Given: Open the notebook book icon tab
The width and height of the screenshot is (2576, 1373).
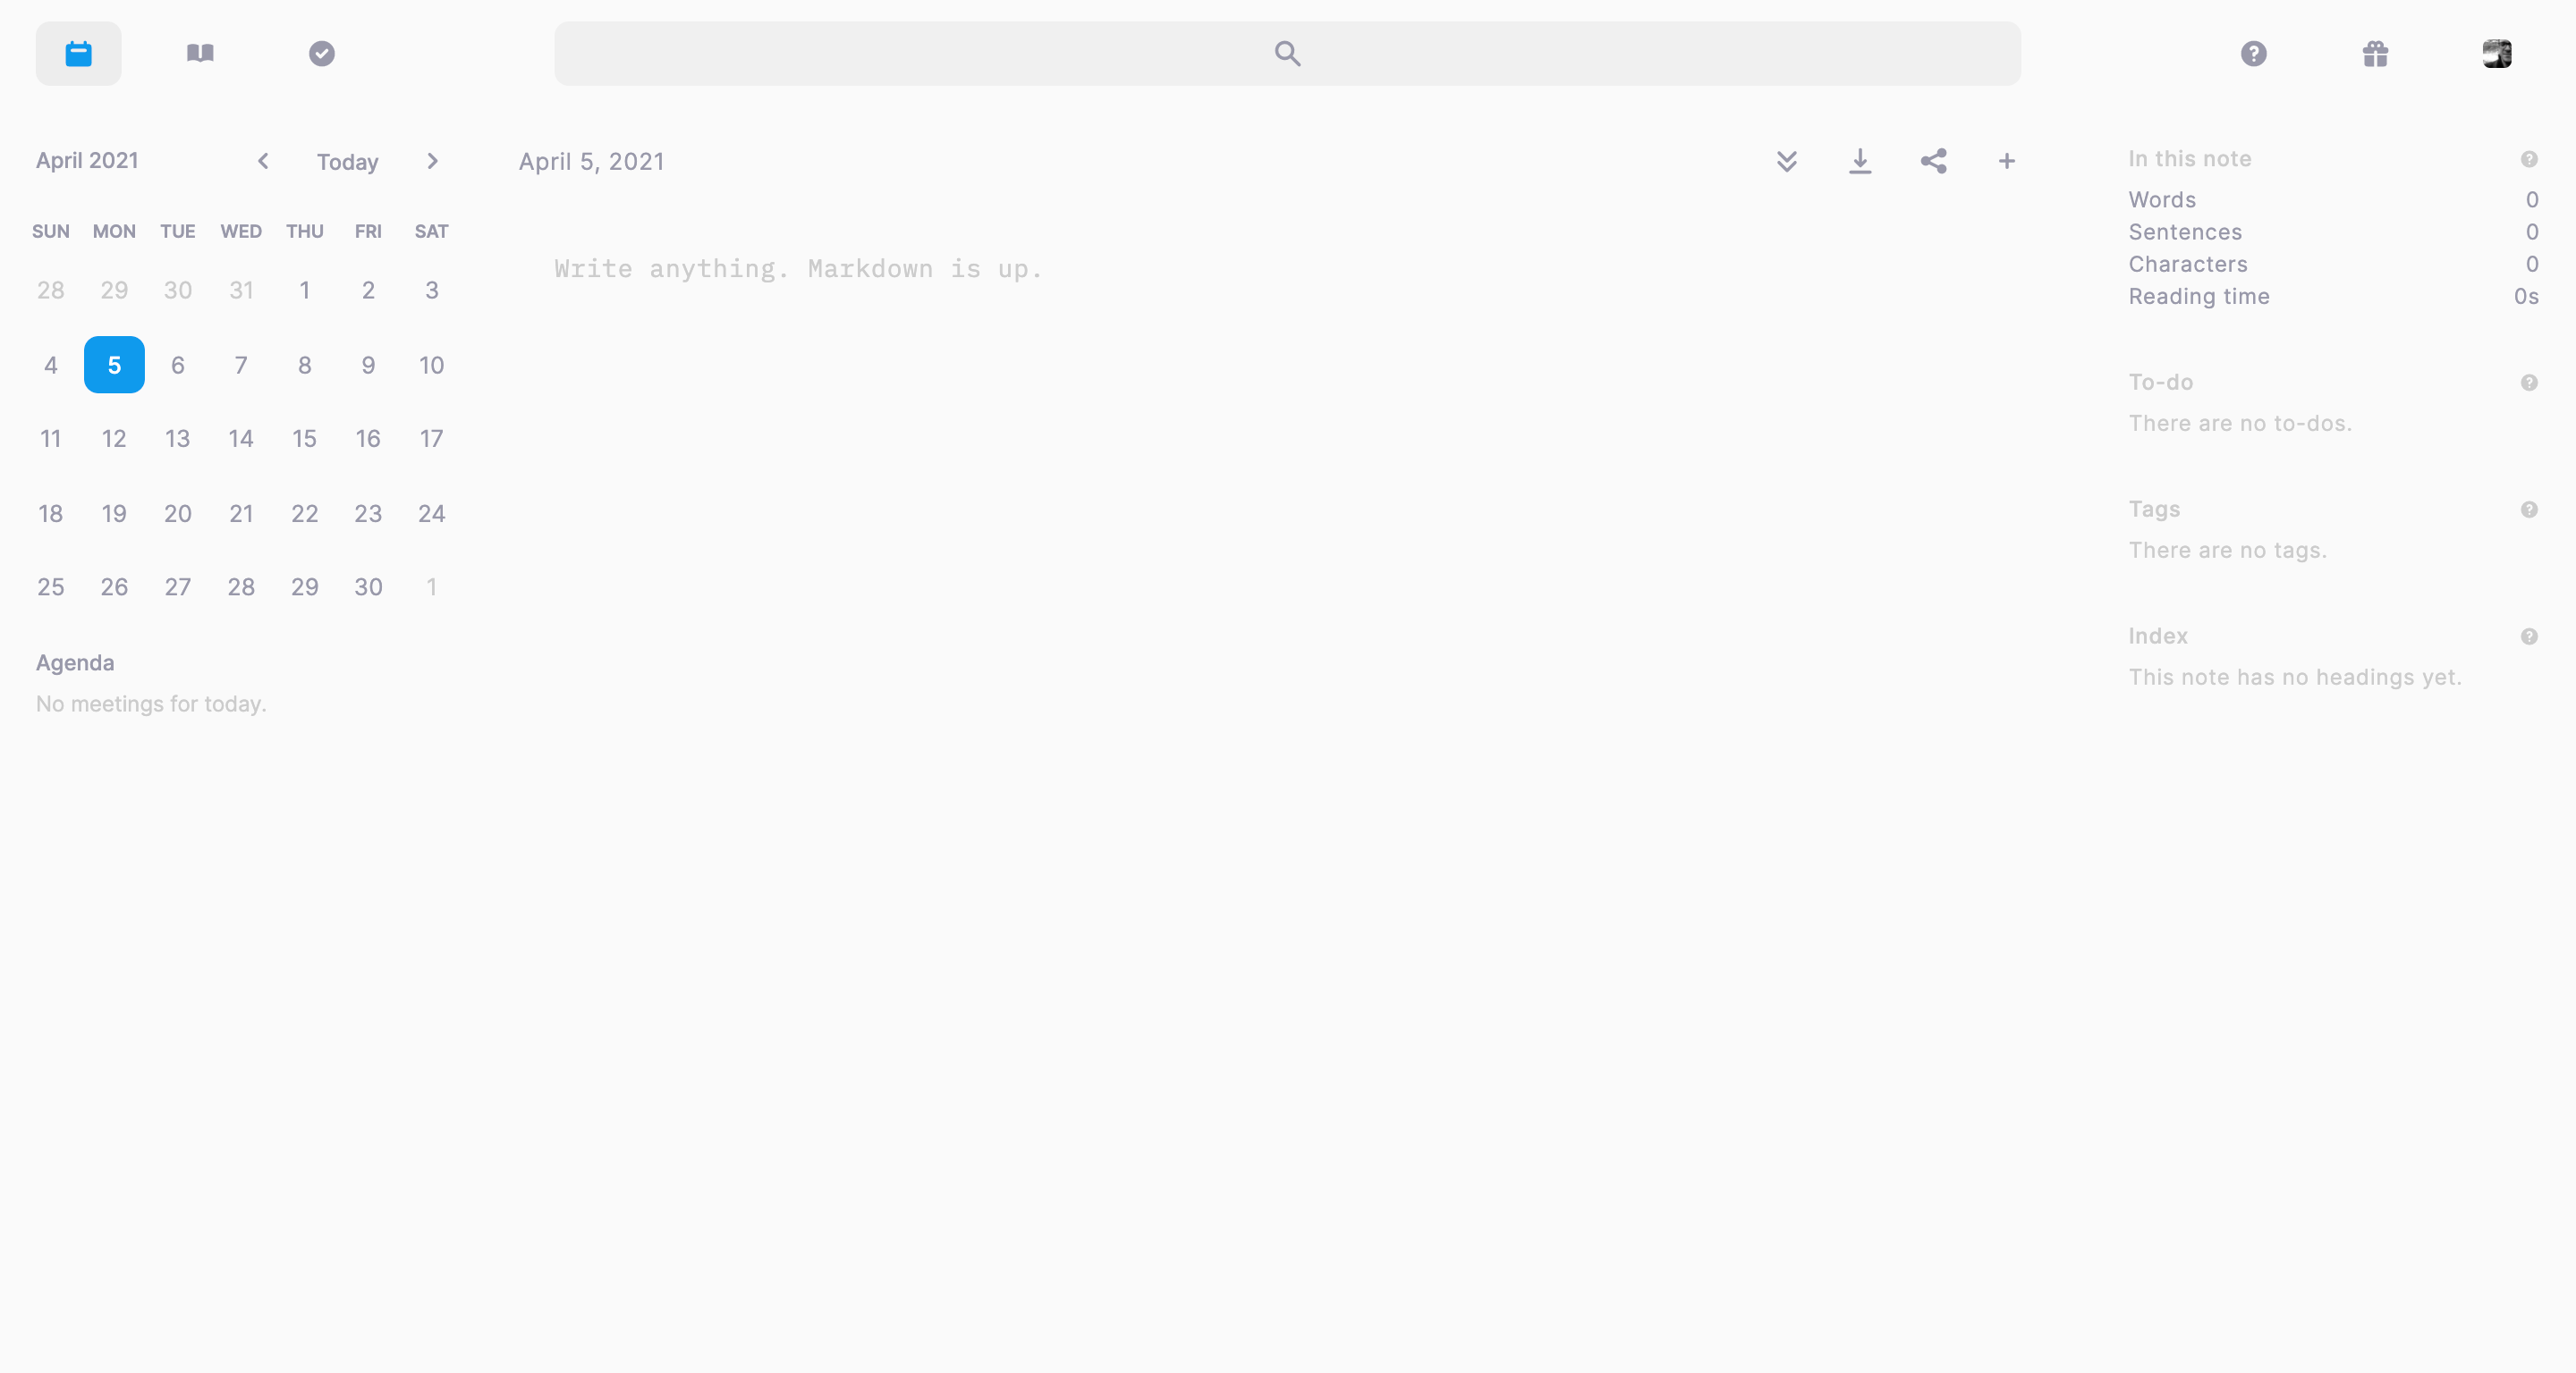Looking at the screenshot, I should [x=200, y=53].
